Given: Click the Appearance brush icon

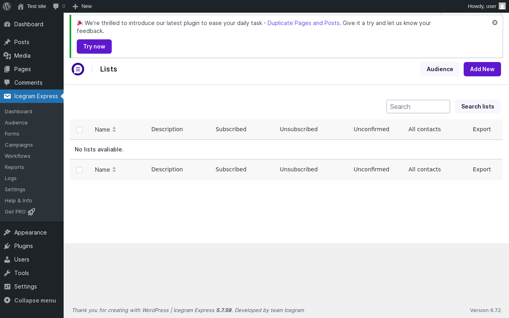Looking at the screenshot, I should click(7, 233).
